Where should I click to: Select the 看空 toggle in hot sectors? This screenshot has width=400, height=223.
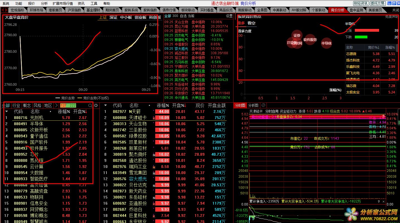(251, 23)
